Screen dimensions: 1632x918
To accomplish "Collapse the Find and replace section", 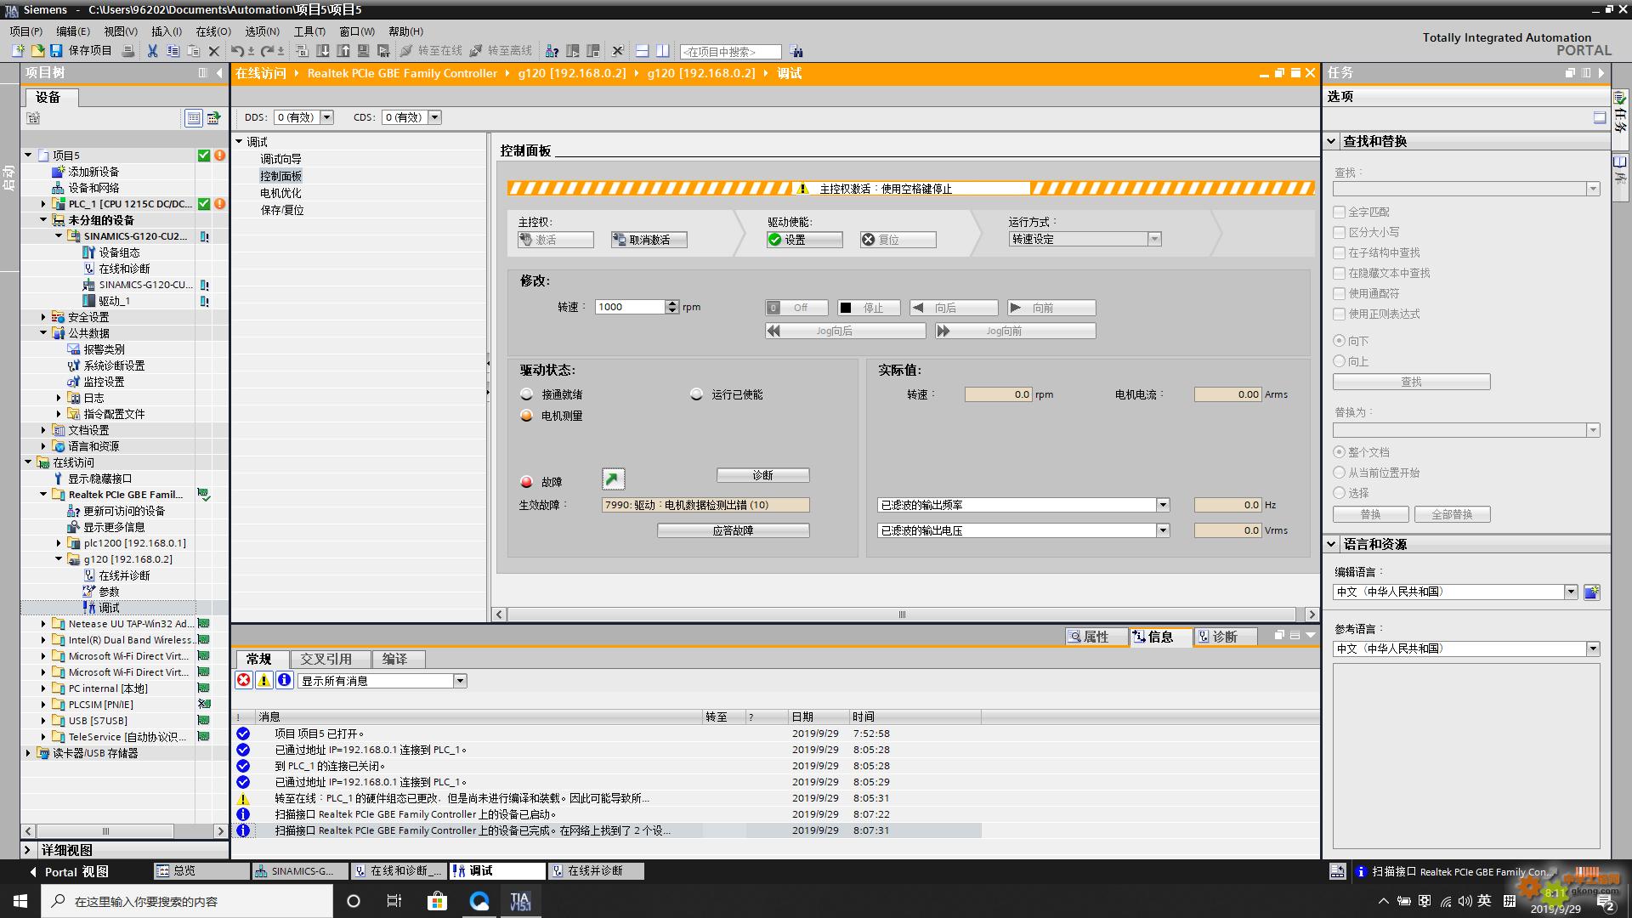I will click(1331, 141).
